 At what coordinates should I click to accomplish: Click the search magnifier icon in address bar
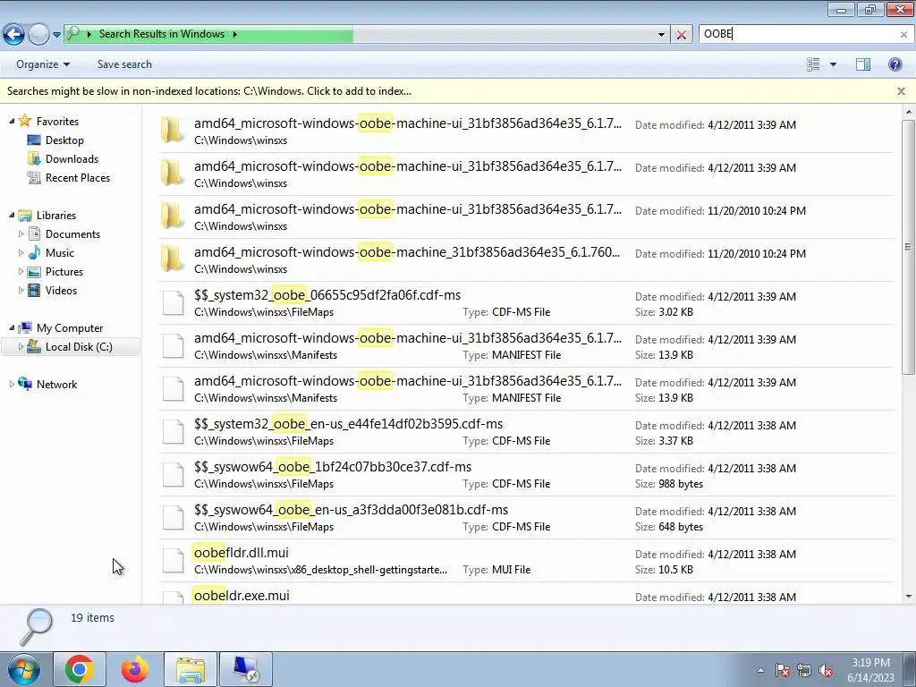73,34
